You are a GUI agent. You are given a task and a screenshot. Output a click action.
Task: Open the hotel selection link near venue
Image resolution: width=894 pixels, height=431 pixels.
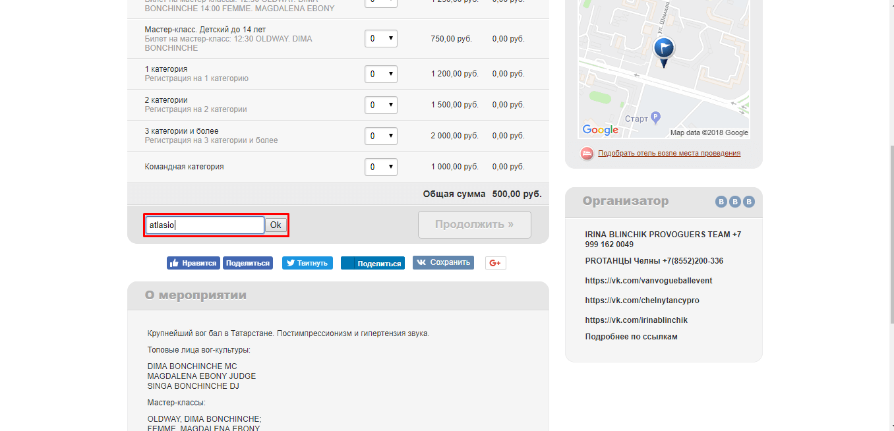tap(669, 153)
